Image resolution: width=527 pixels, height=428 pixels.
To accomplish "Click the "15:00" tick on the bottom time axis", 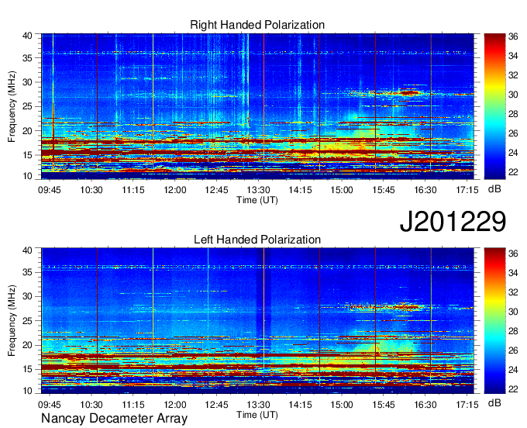I will coord(342,404).
